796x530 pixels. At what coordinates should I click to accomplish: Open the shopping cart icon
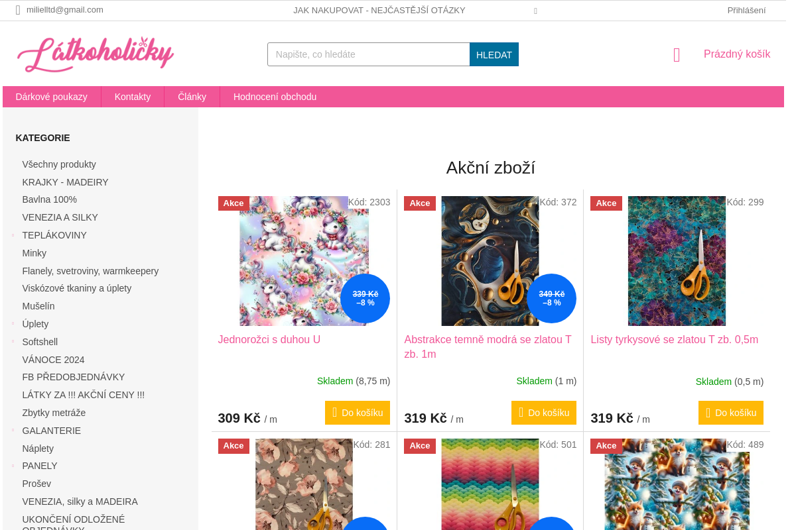point(677,55)
